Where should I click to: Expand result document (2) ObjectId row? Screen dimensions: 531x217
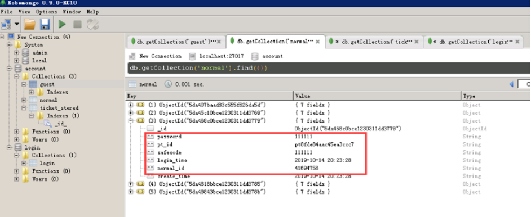click(131, 112)
